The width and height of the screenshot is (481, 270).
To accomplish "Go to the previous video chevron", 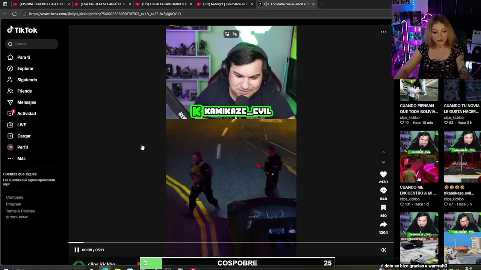I will (x=383, y=152).
